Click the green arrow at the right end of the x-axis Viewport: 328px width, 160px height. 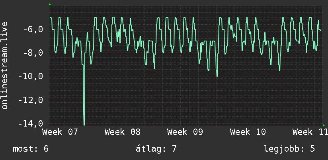click(324, 125)
